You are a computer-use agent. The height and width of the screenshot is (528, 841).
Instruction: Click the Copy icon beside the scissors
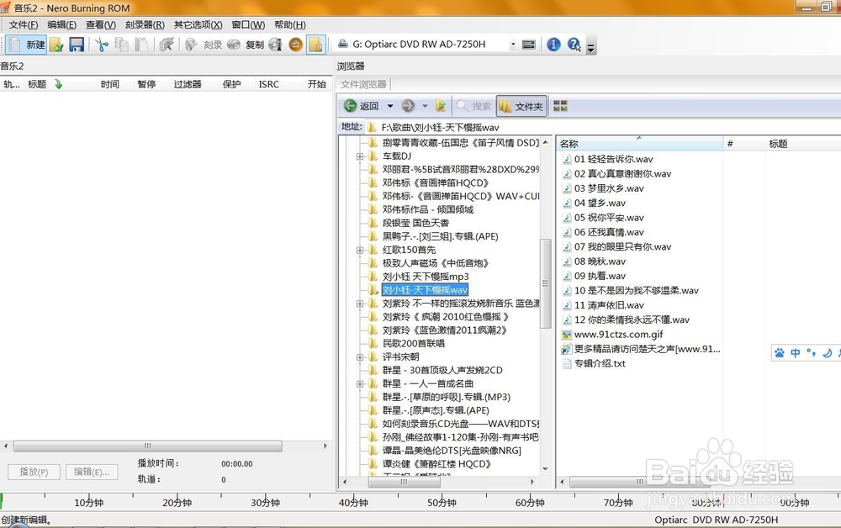[x=122, y=45]
